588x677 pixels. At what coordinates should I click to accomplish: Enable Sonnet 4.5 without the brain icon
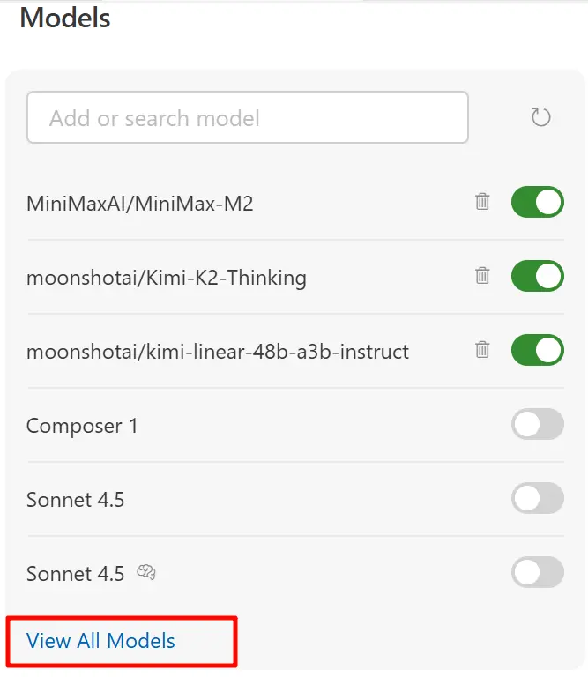pyautogui.click(x=537, y=498)
